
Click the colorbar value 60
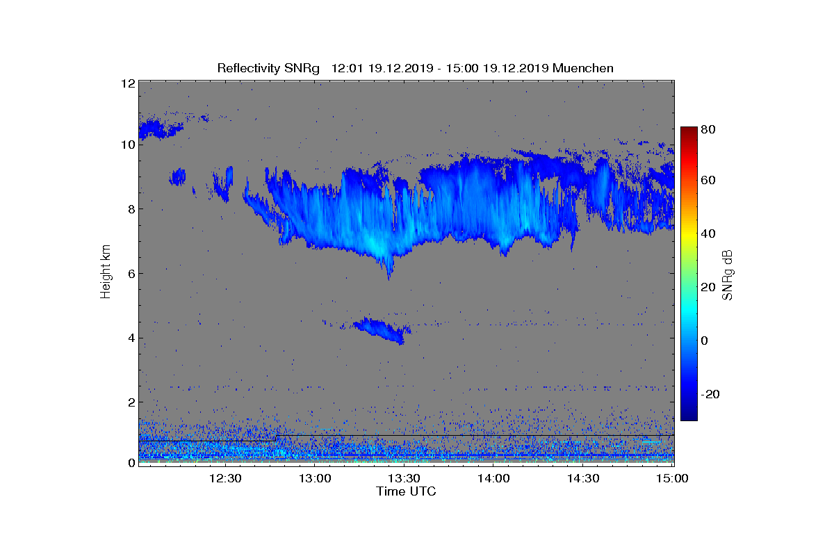tap(710, 180)
